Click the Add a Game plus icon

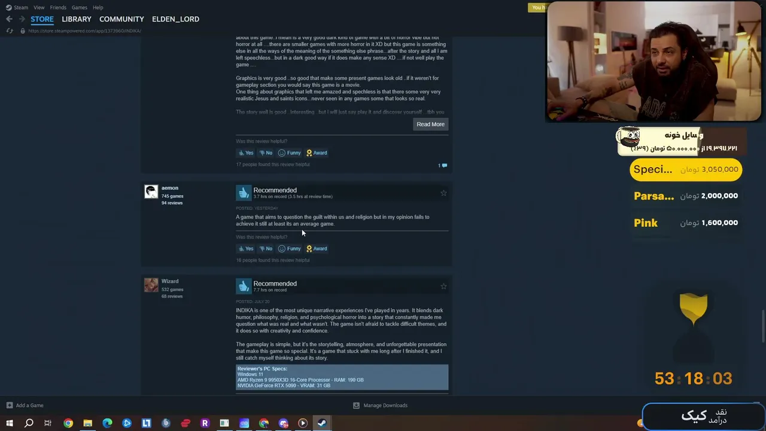click(10, 405)
